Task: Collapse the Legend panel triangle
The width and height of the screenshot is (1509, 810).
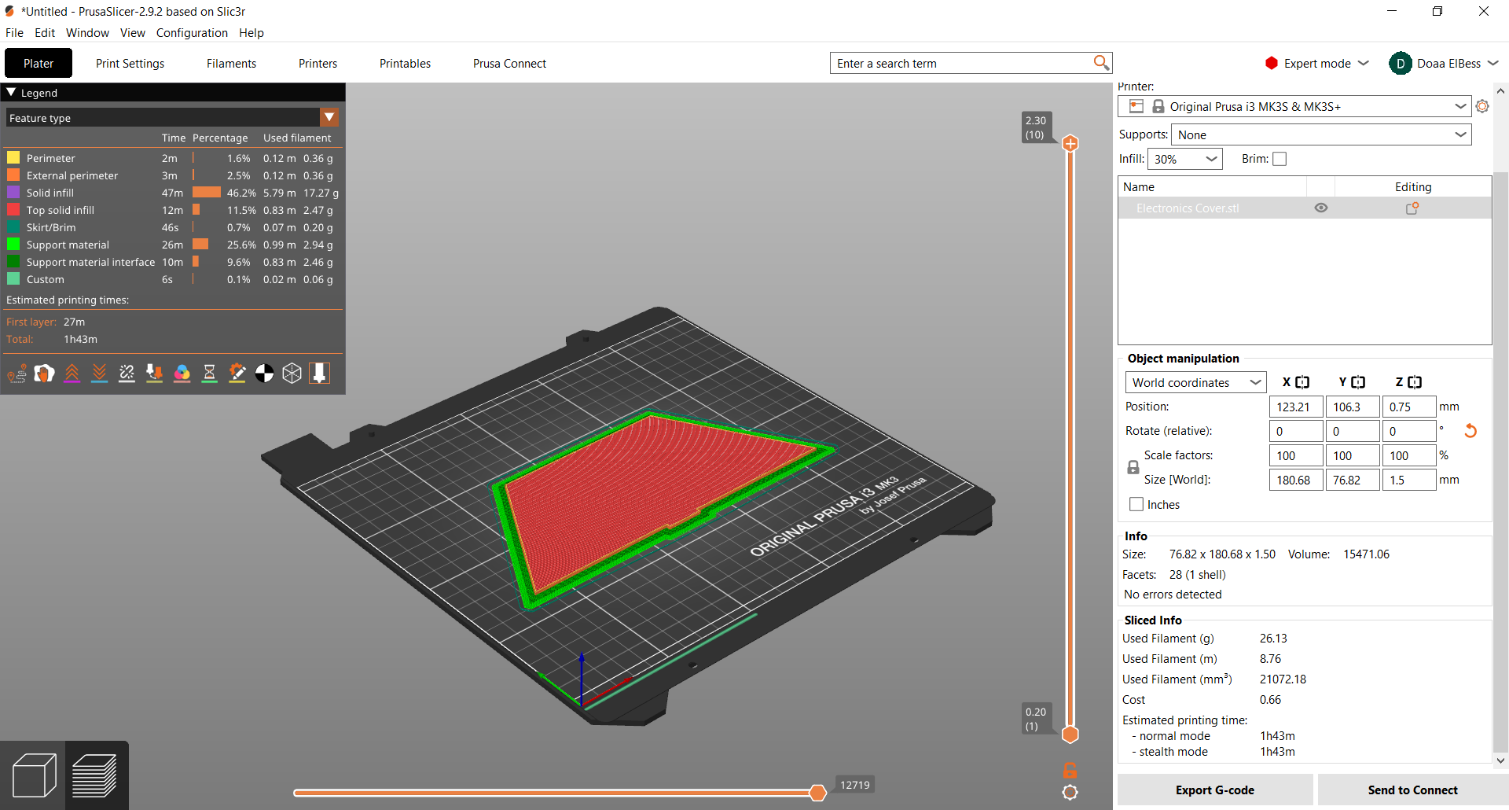Action: [11, 92]
